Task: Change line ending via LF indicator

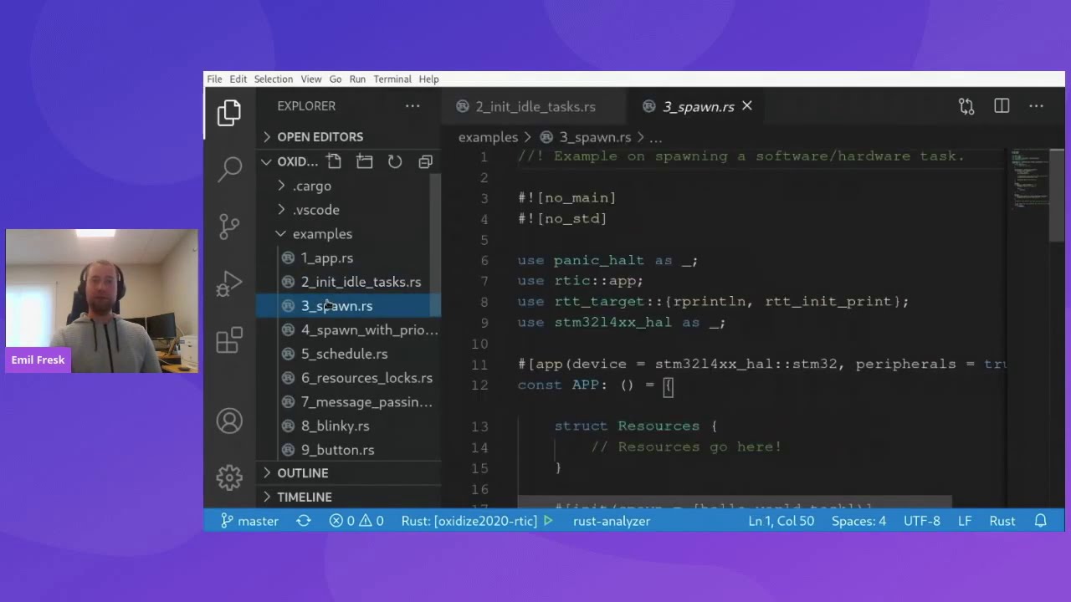Action: point(965,521)
